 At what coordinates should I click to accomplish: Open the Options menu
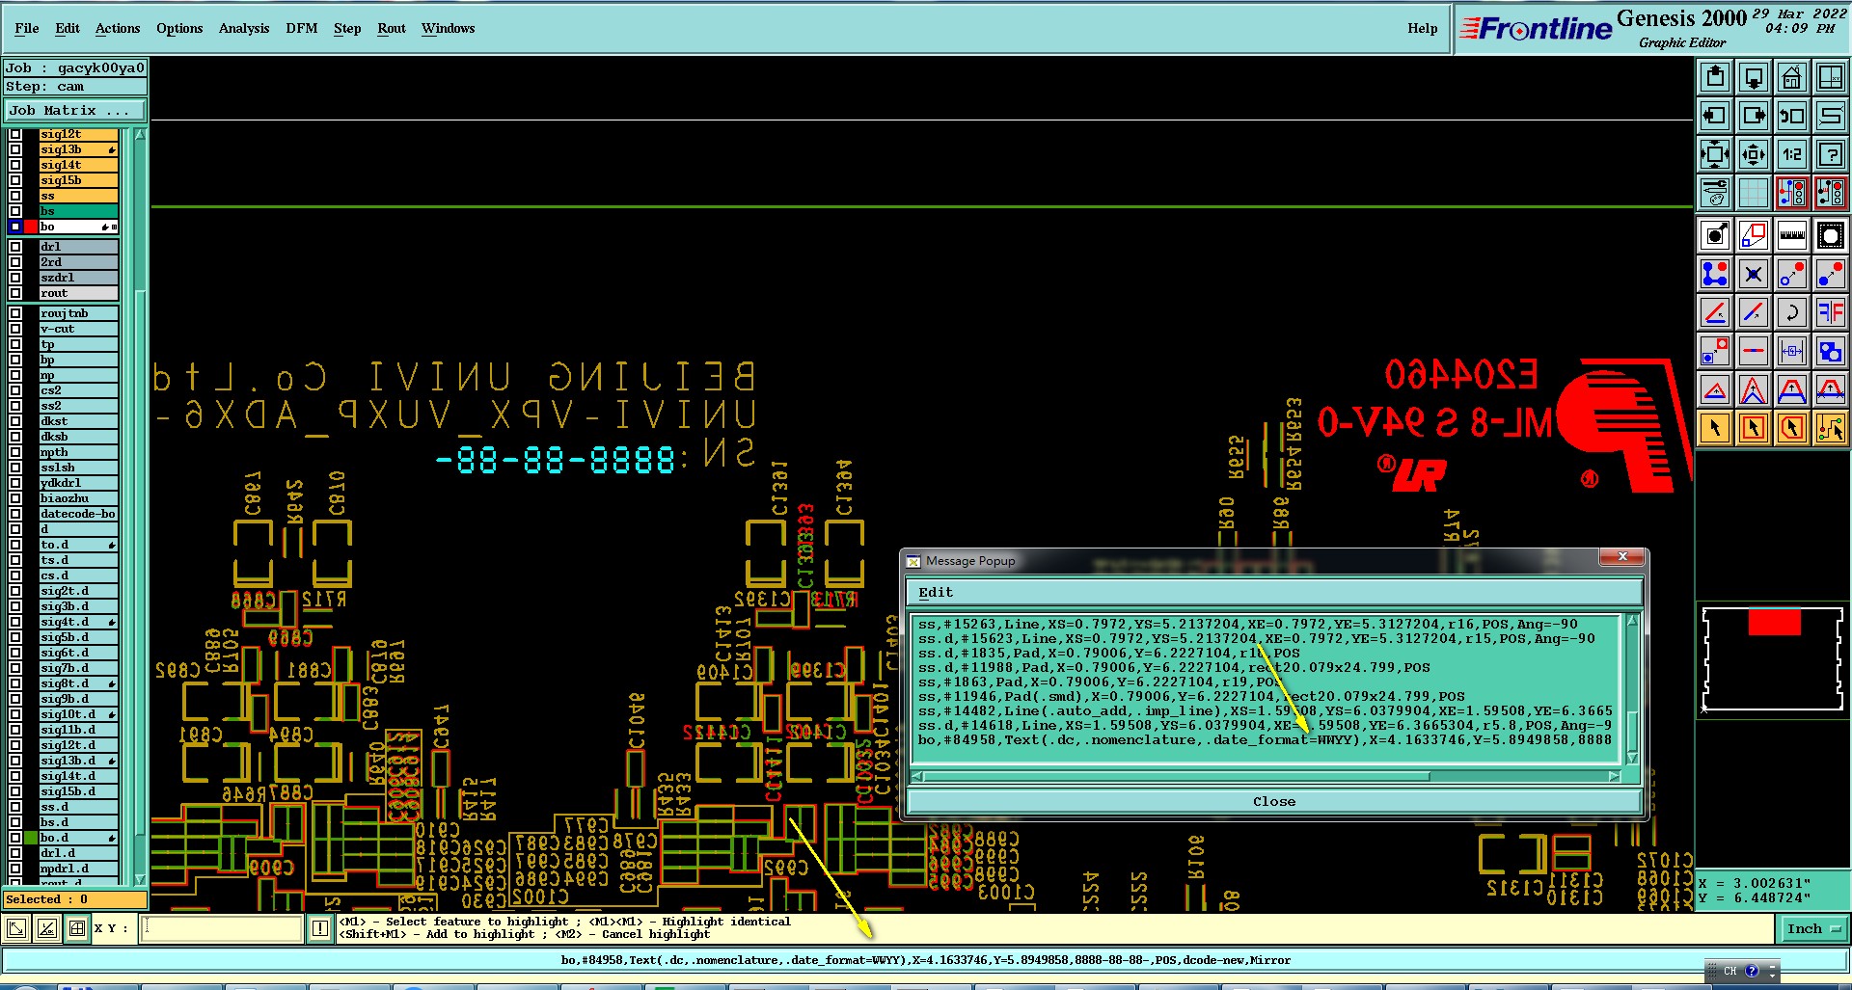[179, 28]
